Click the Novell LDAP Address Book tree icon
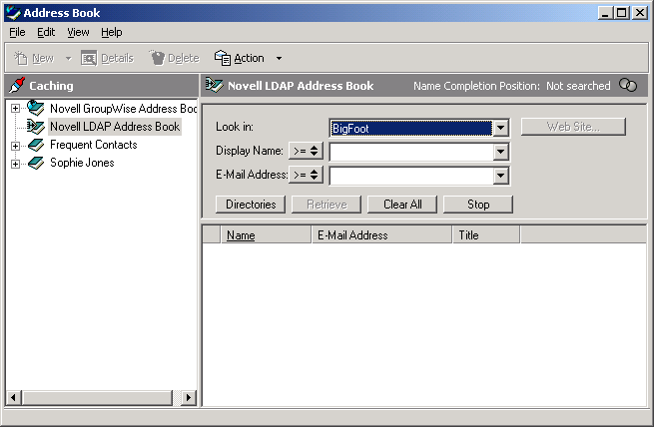Screen dimensions: 654x427 click(36, 127)
